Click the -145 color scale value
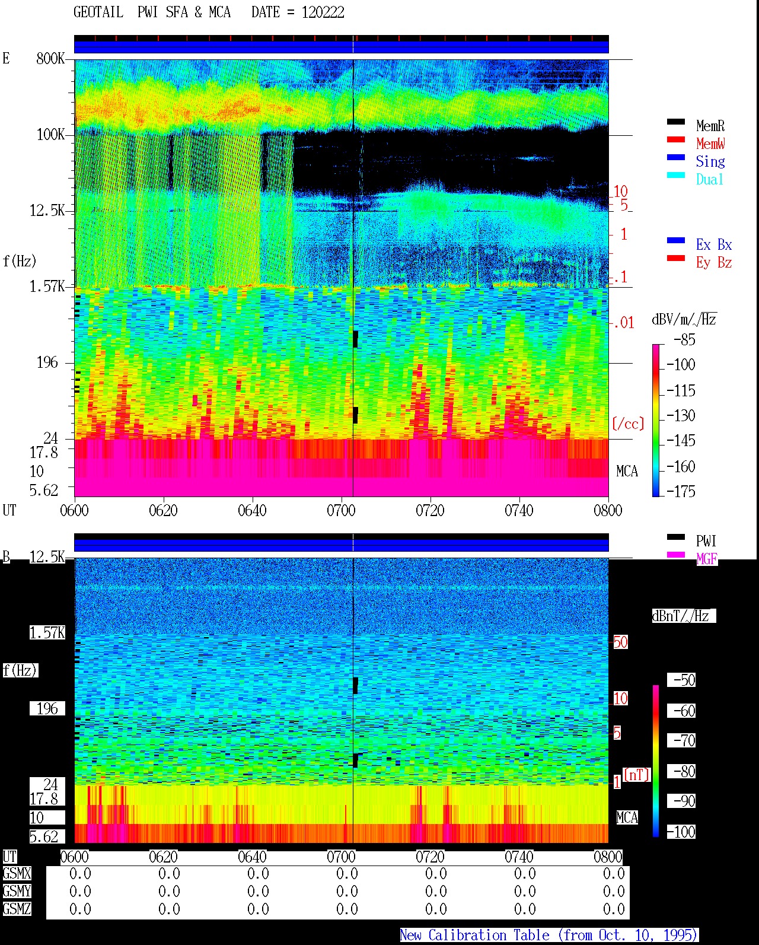The height and width of the screenshot is (945, 759). (x=681, y=441)
